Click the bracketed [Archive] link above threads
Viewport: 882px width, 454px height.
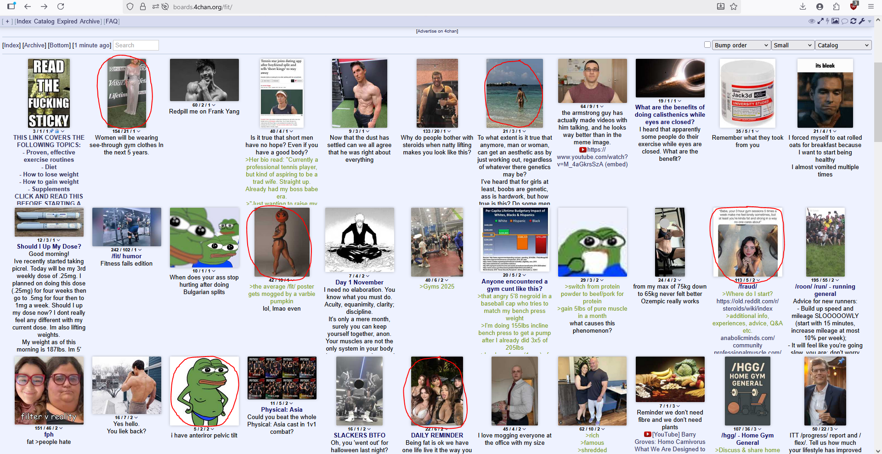(x=34, y=45)
